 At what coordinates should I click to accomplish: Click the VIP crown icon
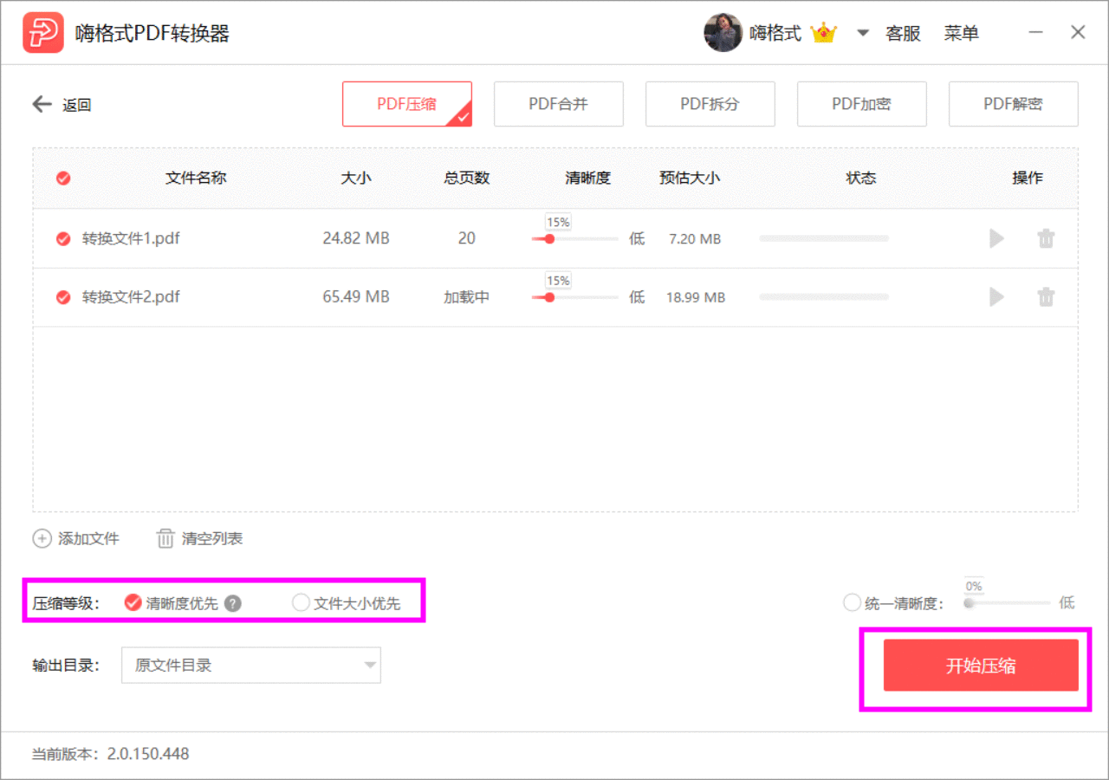click(823, 32)
